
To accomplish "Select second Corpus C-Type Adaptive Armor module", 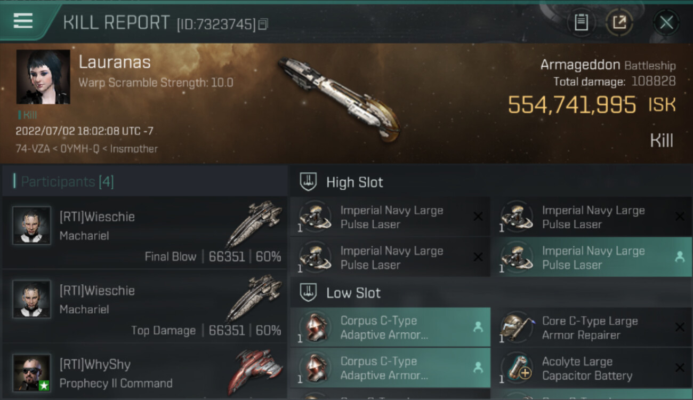I will (390, 368).
